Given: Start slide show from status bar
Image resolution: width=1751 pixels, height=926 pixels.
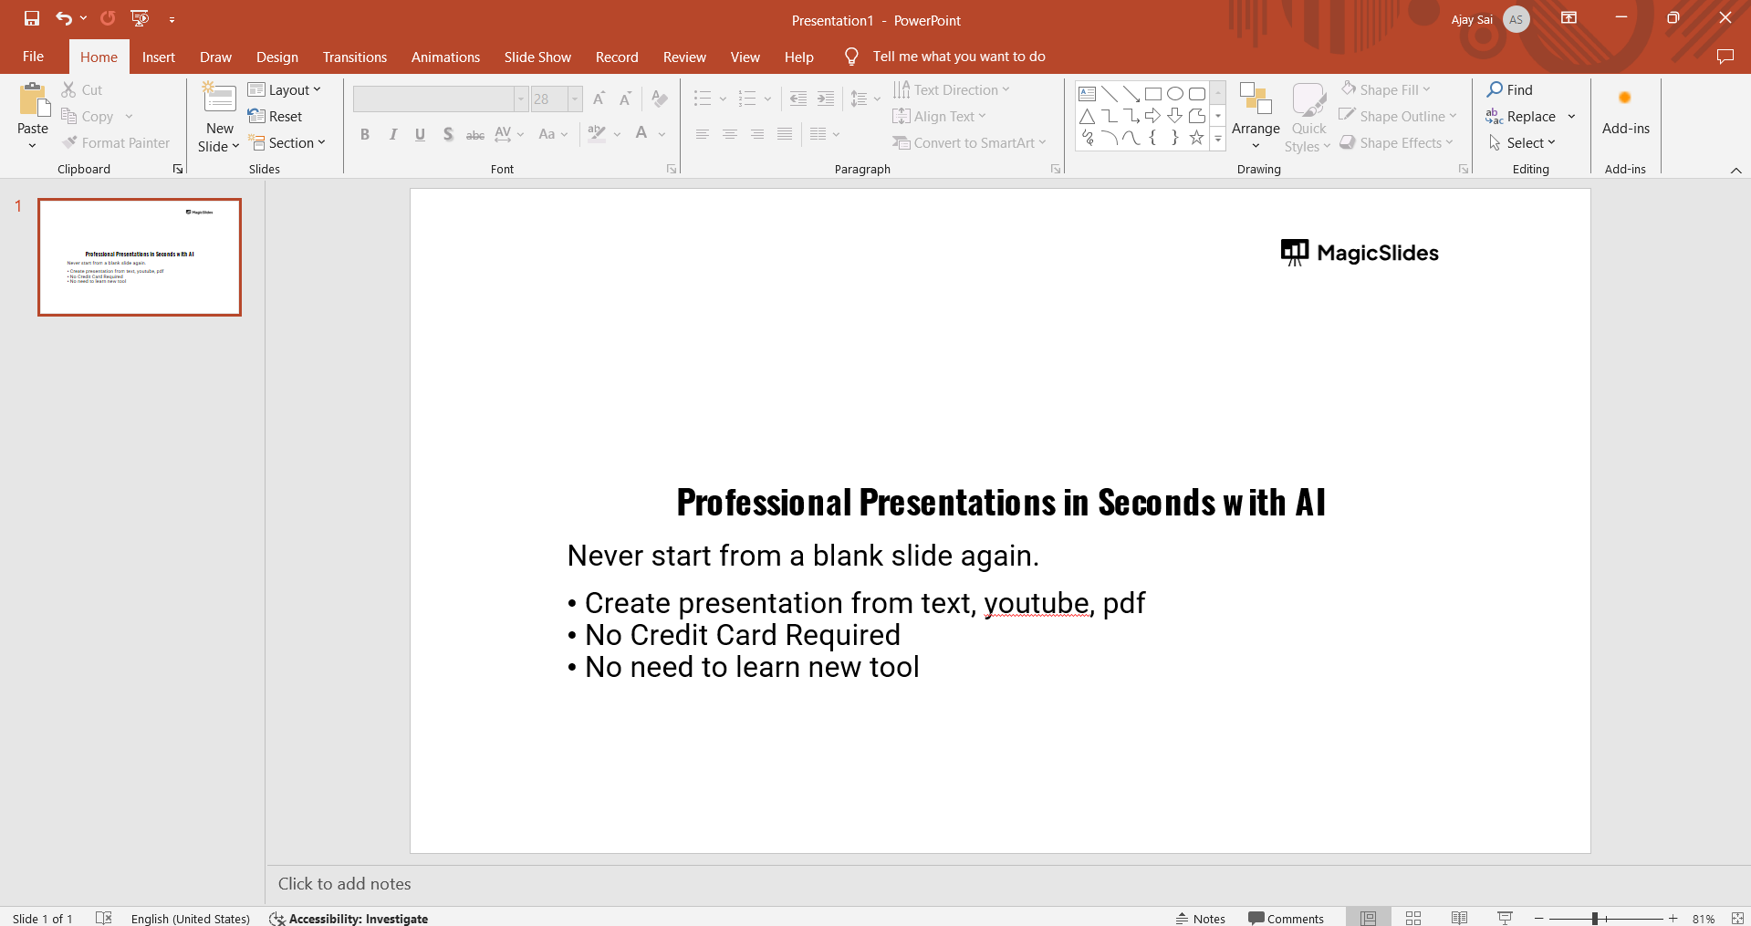Looking at the screenshot, I should pyautogui.click(x=1505, y=918).
